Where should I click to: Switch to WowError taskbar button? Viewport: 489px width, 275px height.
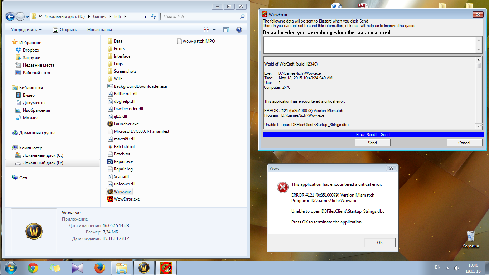coord(166,268)
